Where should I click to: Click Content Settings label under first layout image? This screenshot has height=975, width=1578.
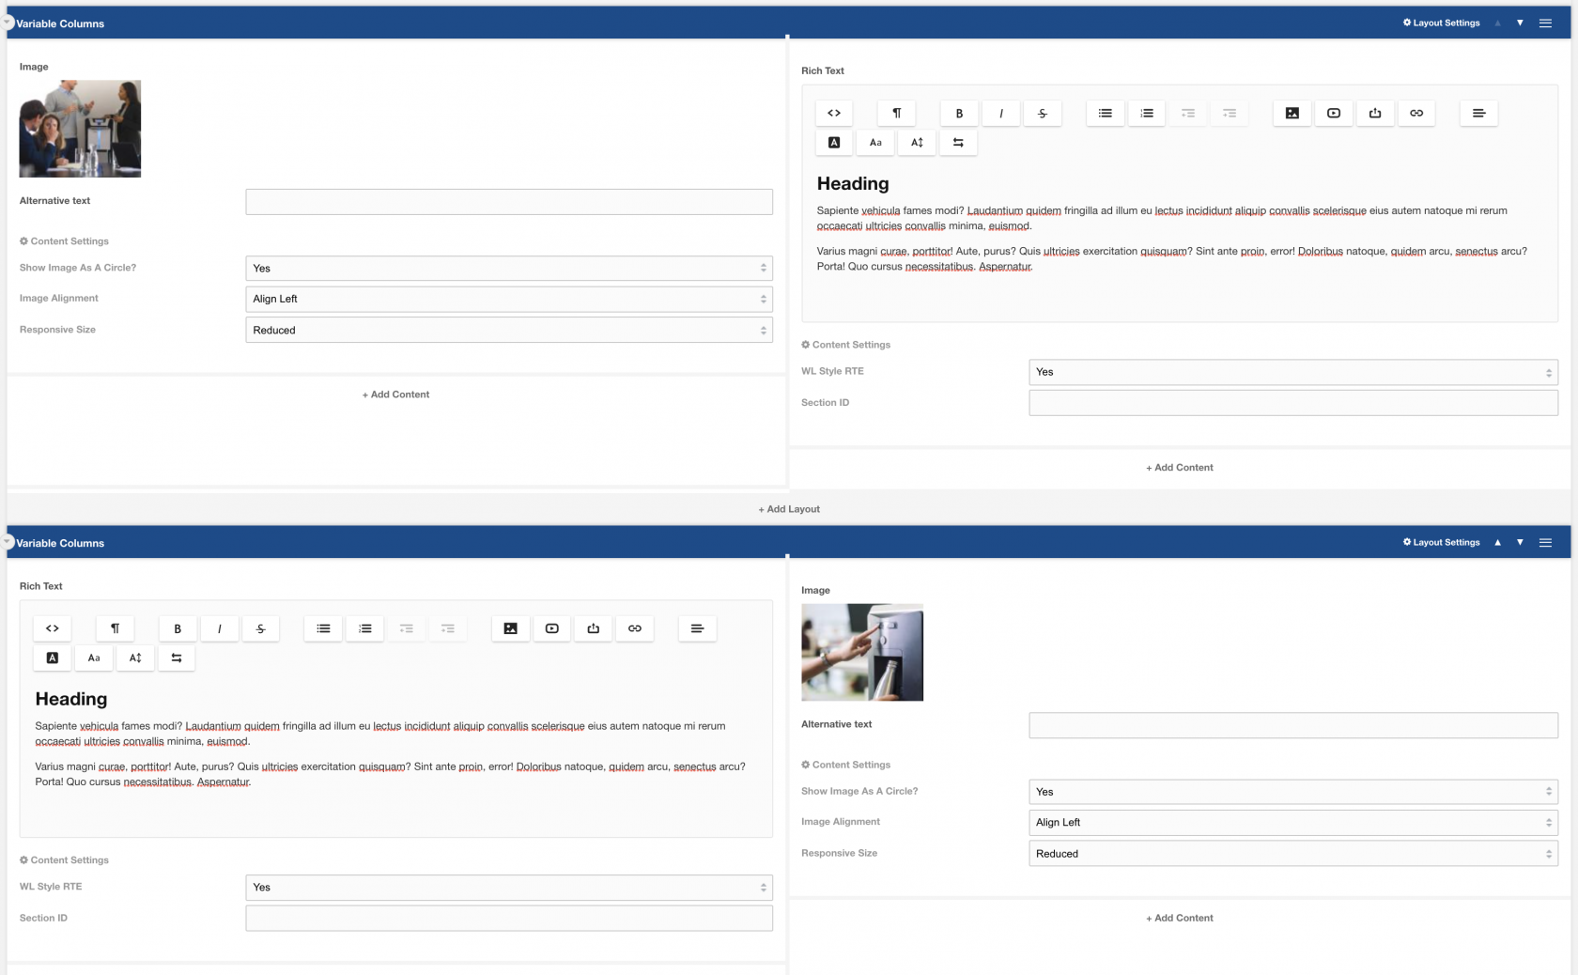click(x=64, y=241)
